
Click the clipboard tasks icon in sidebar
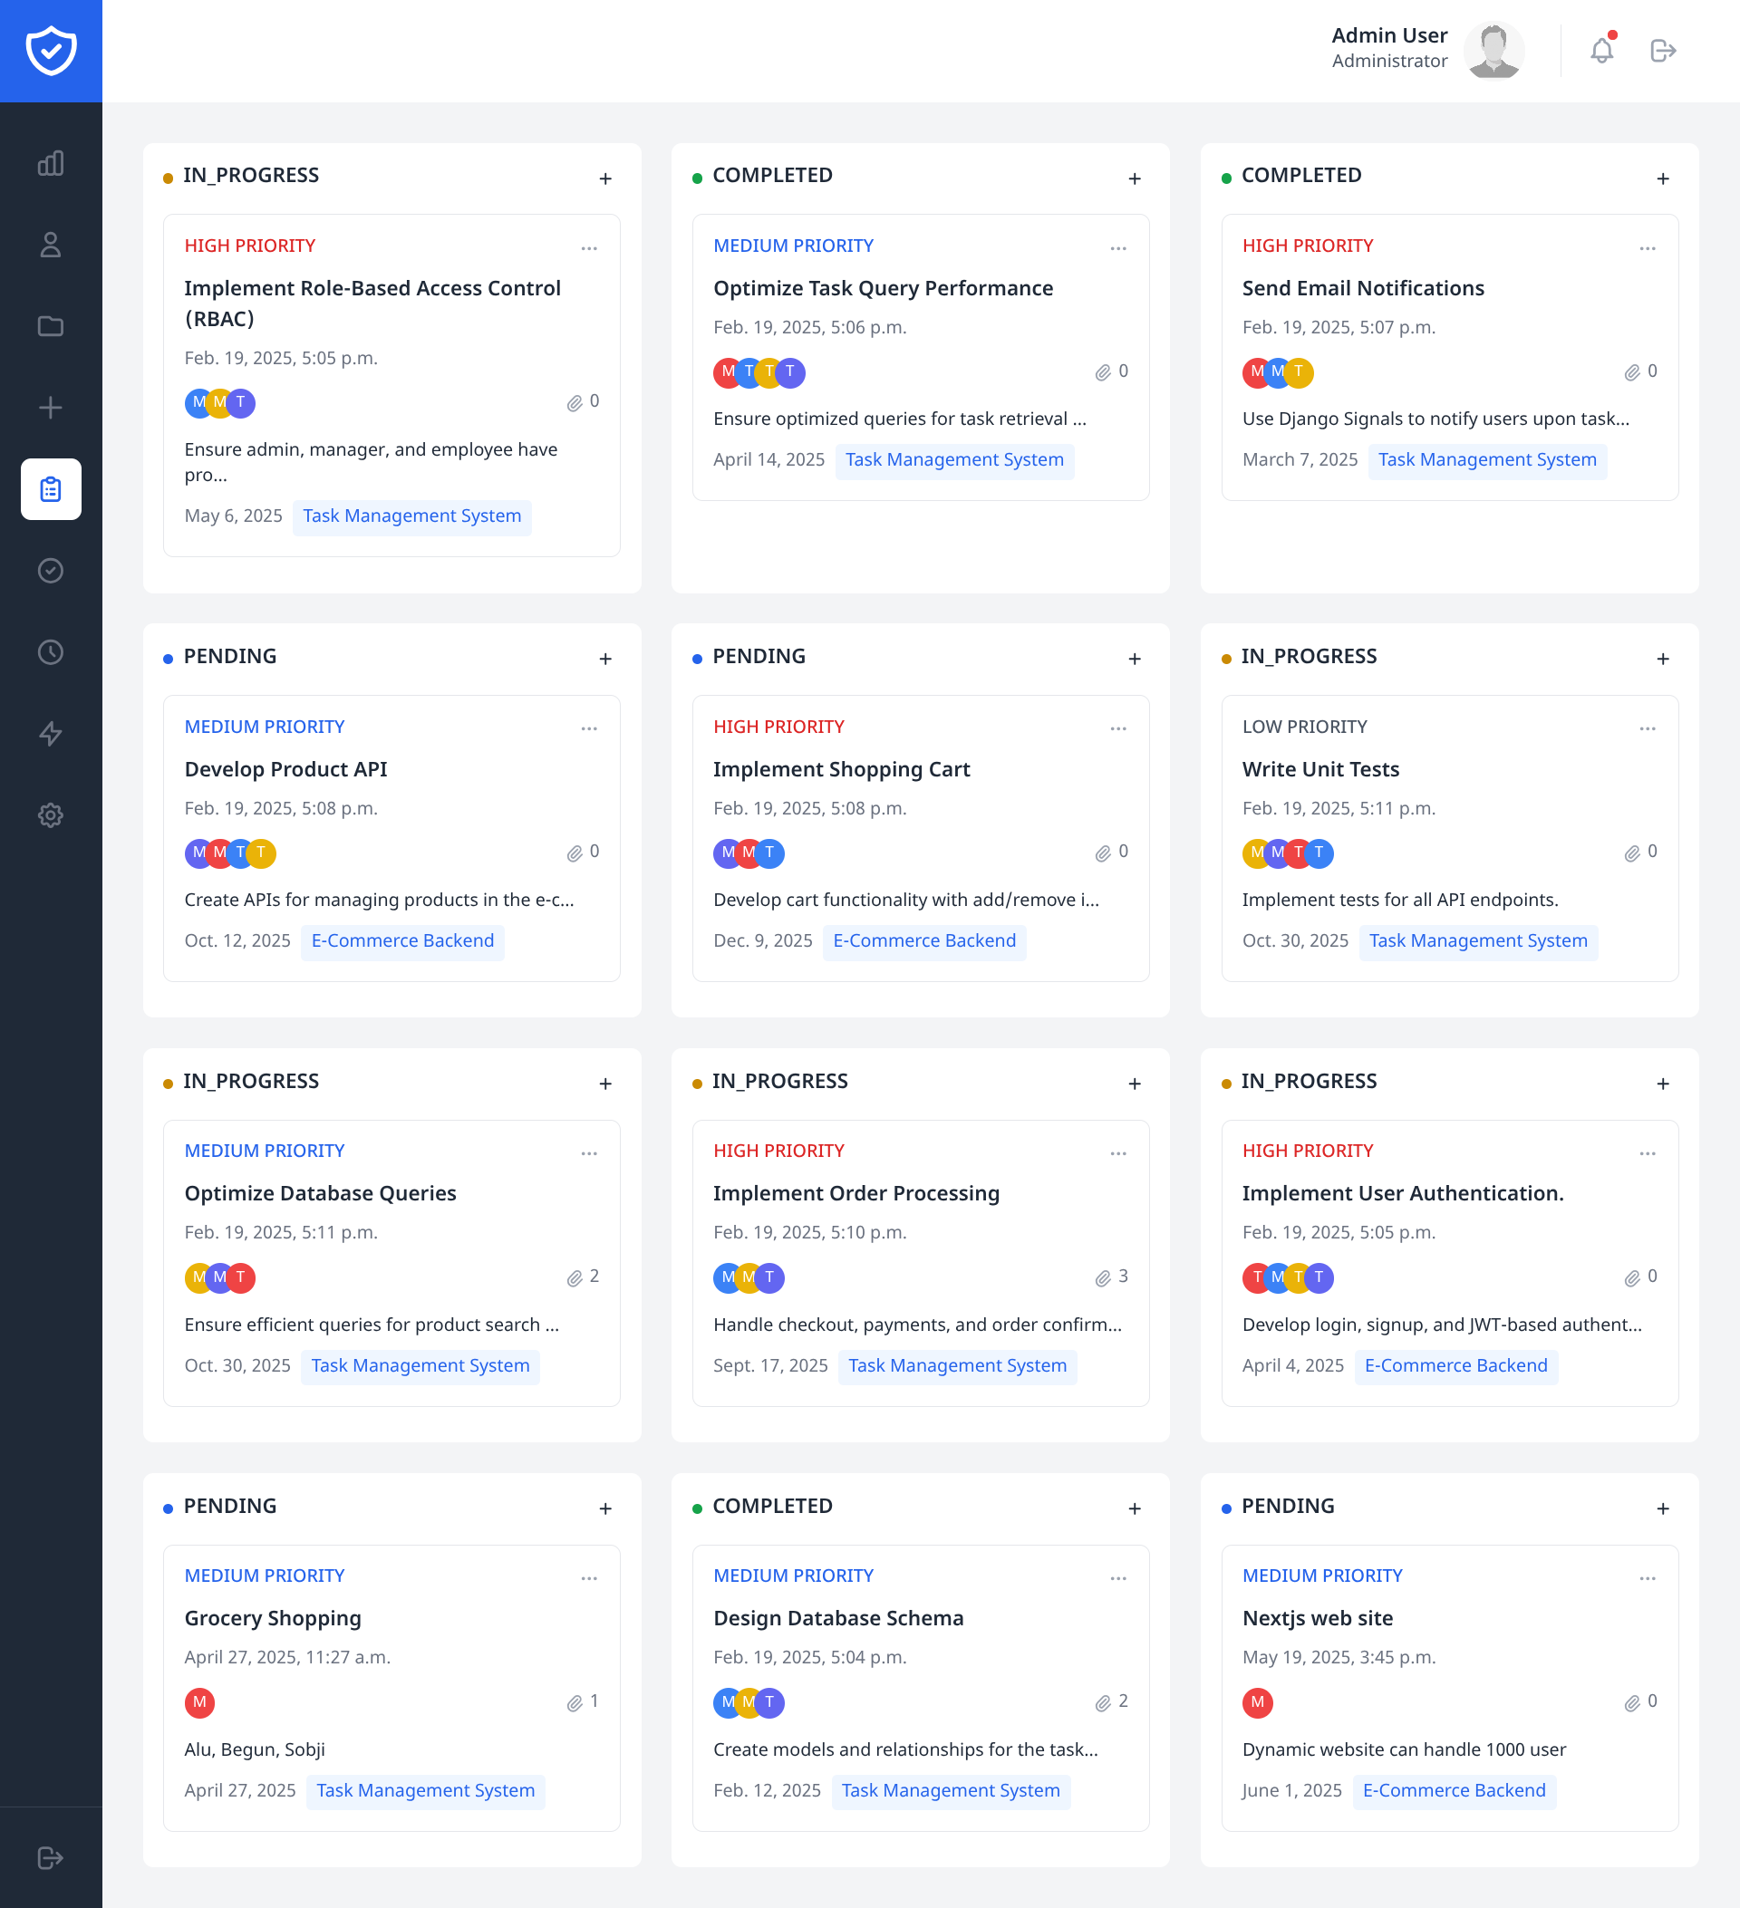pos(50,489)
